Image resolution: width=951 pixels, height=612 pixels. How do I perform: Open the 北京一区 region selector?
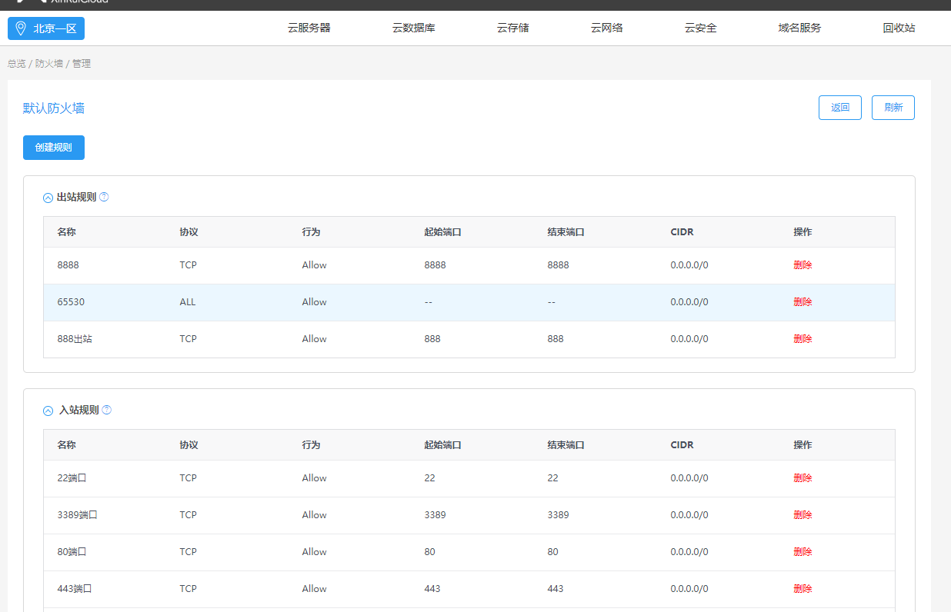click(46, 28)
